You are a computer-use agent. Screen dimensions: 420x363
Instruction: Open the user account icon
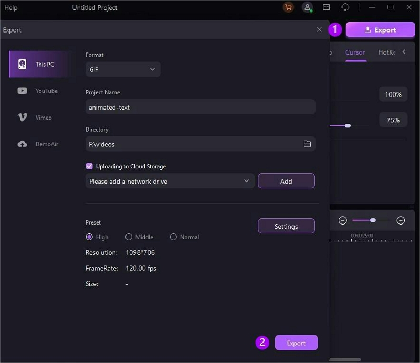[x=308, y=7]
